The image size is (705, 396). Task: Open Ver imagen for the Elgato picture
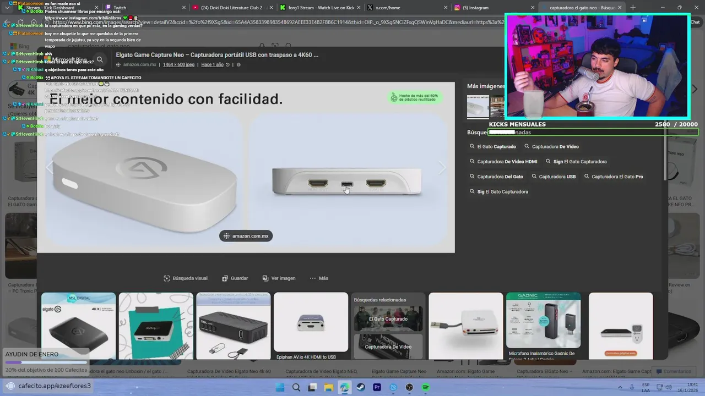(279, 278)
